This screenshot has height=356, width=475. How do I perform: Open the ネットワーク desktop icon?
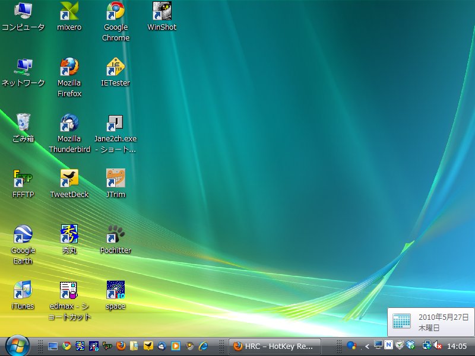point(23,72)
